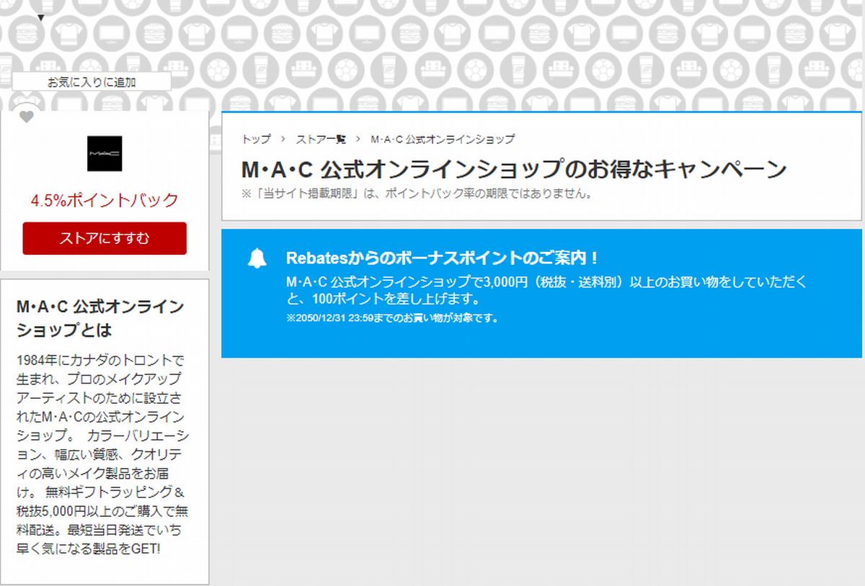Click the bell notification icon
Screen dimensions: 865x586
click(257, 258)
